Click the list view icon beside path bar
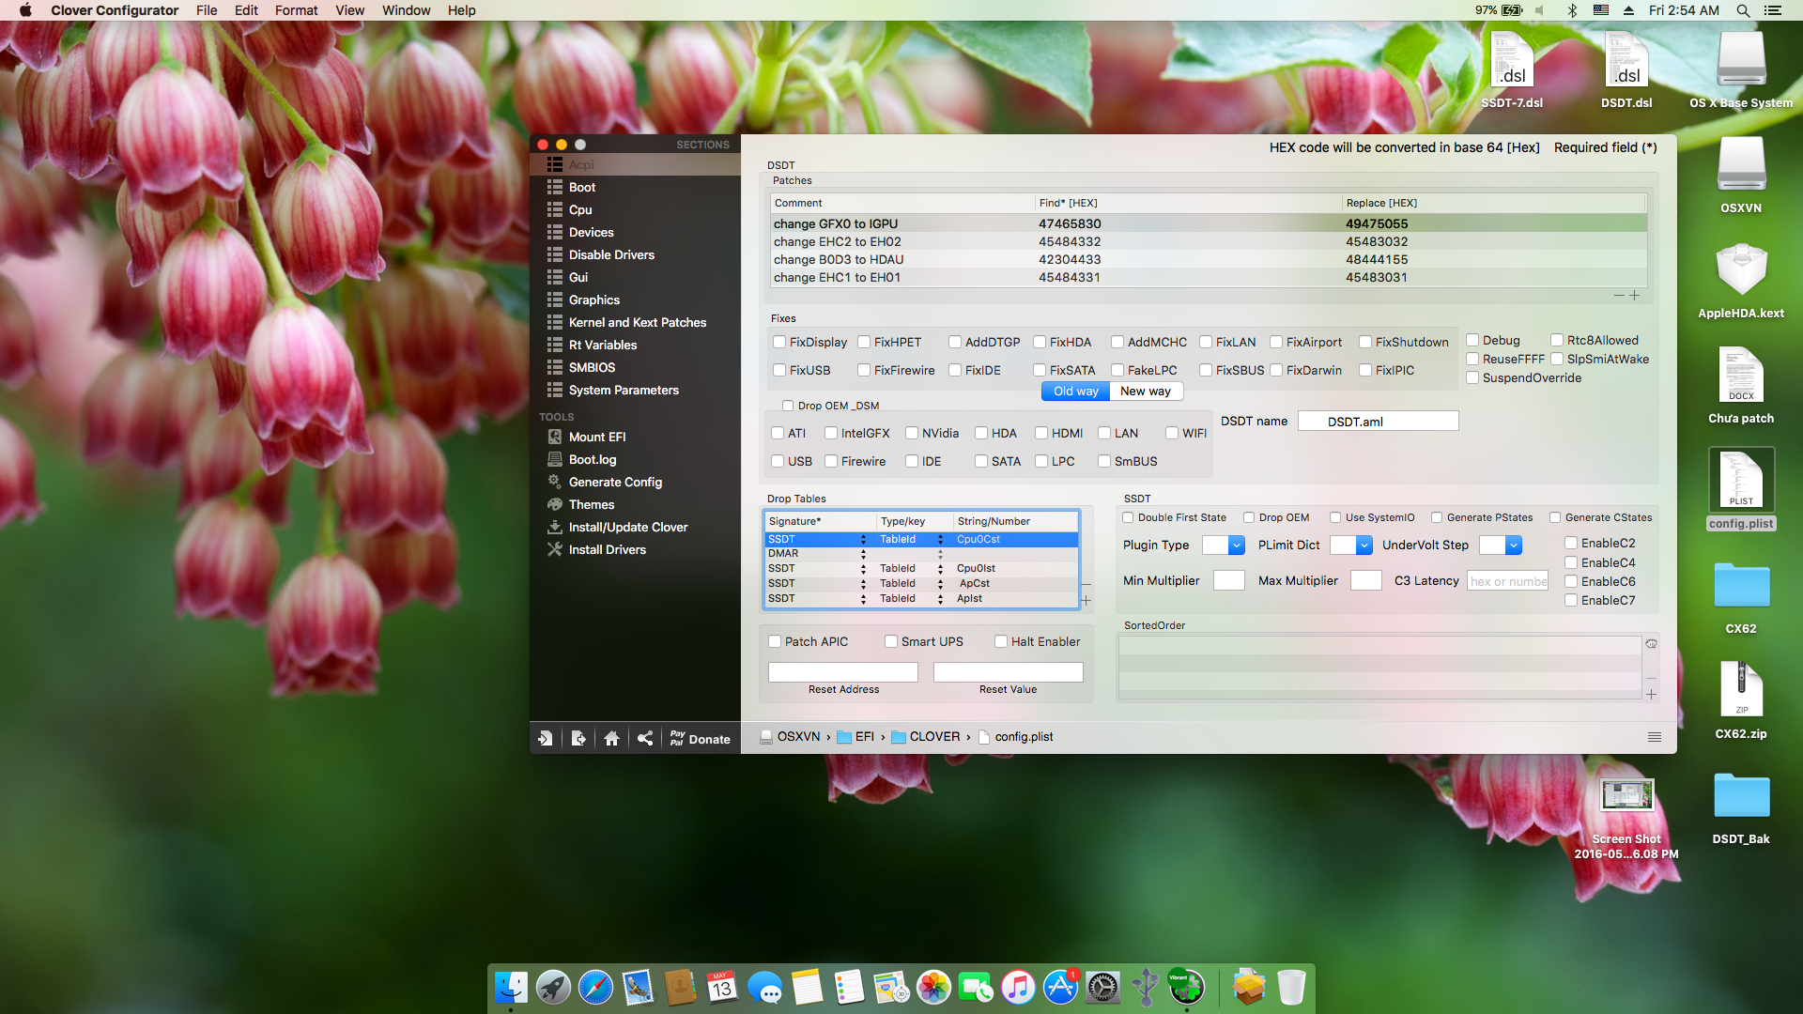The width and height of the screenshot is (1803, 1014). point(1655,737)
